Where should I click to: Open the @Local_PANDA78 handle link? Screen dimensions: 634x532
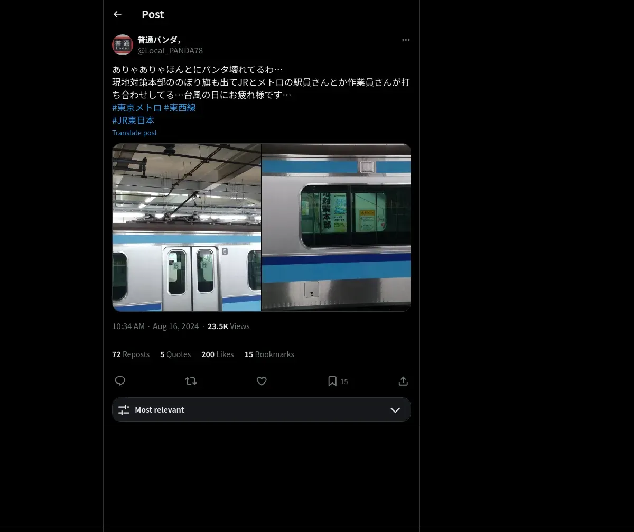[x=170, y=51]
